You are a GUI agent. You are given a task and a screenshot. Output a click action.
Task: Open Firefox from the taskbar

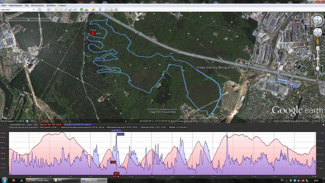(14, 181)
